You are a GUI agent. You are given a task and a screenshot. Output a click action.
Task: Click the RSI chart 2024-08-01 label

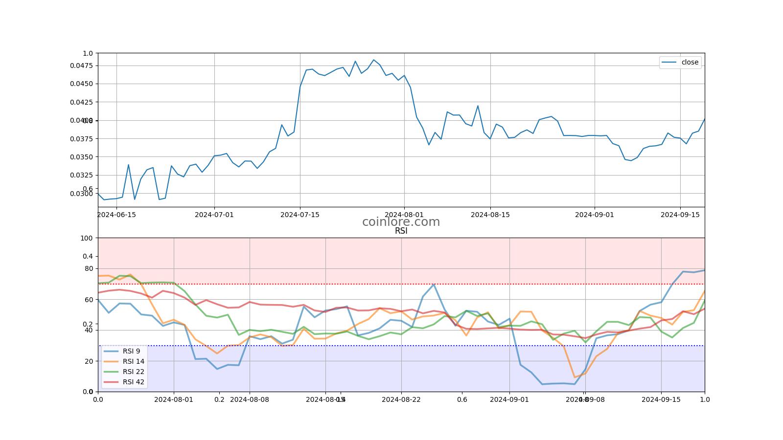pyautogui.click(x=174, y=399)
